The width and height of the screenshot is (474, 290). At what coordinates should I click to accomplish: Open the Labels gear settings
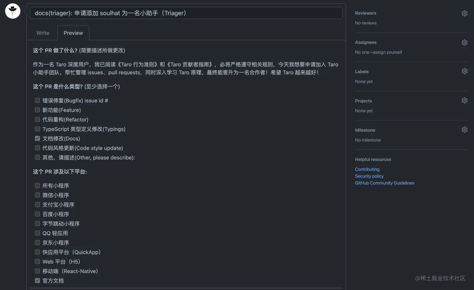[x=465, y=71]
